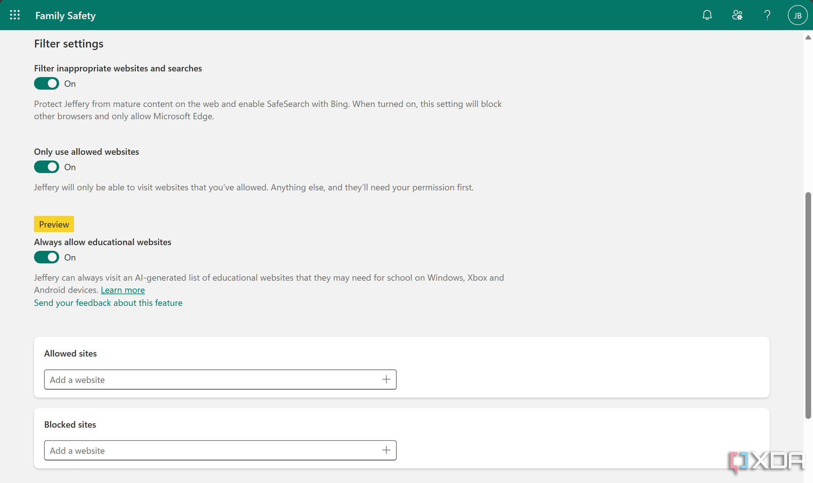This screenshot has width=813, height=483.
Task: Click the plus icon under Blocked sites
Action: 386,450
